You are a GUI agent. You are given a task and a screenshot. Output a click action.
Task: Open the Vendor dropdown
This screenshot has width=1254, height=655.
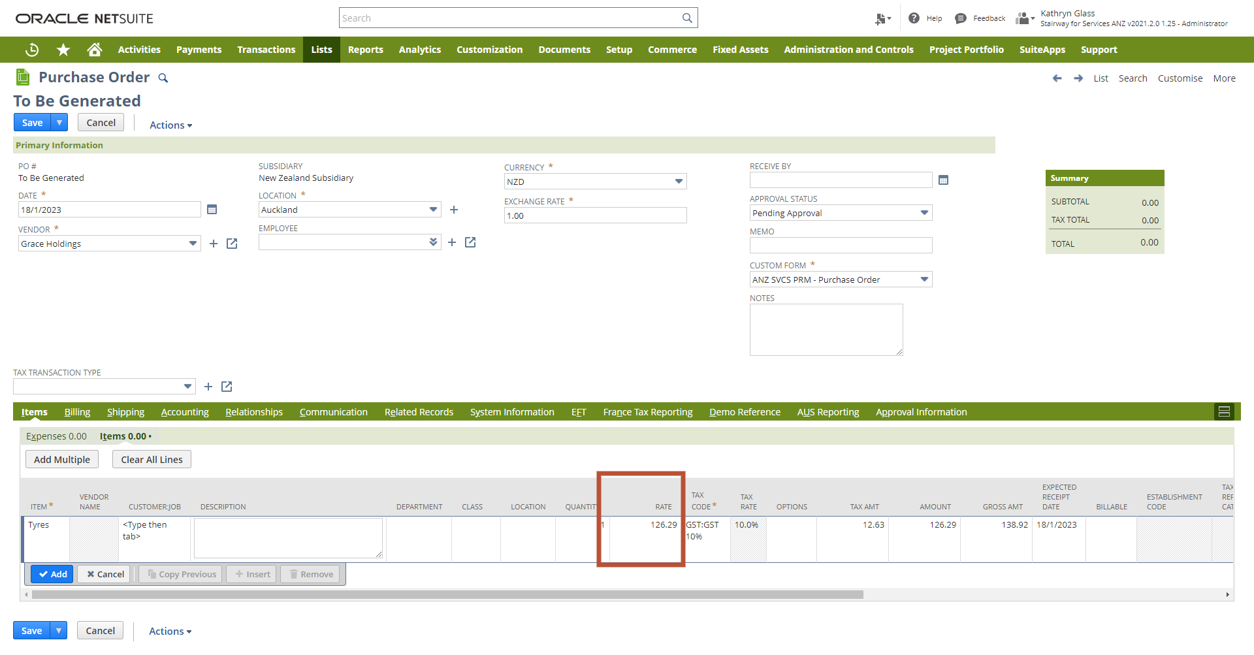[x=193, y=244]
